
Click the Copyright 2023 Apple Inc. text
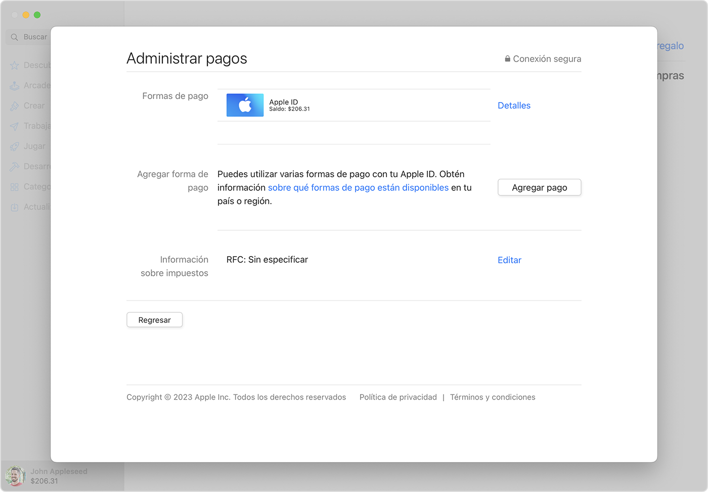coord(236,397)
